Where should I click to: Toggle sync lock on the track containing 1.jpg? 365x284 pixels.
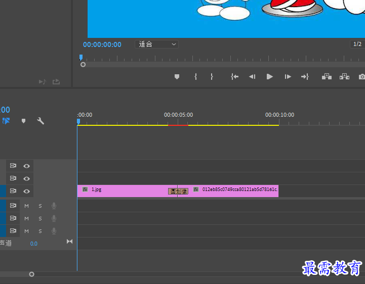point(13,191)
